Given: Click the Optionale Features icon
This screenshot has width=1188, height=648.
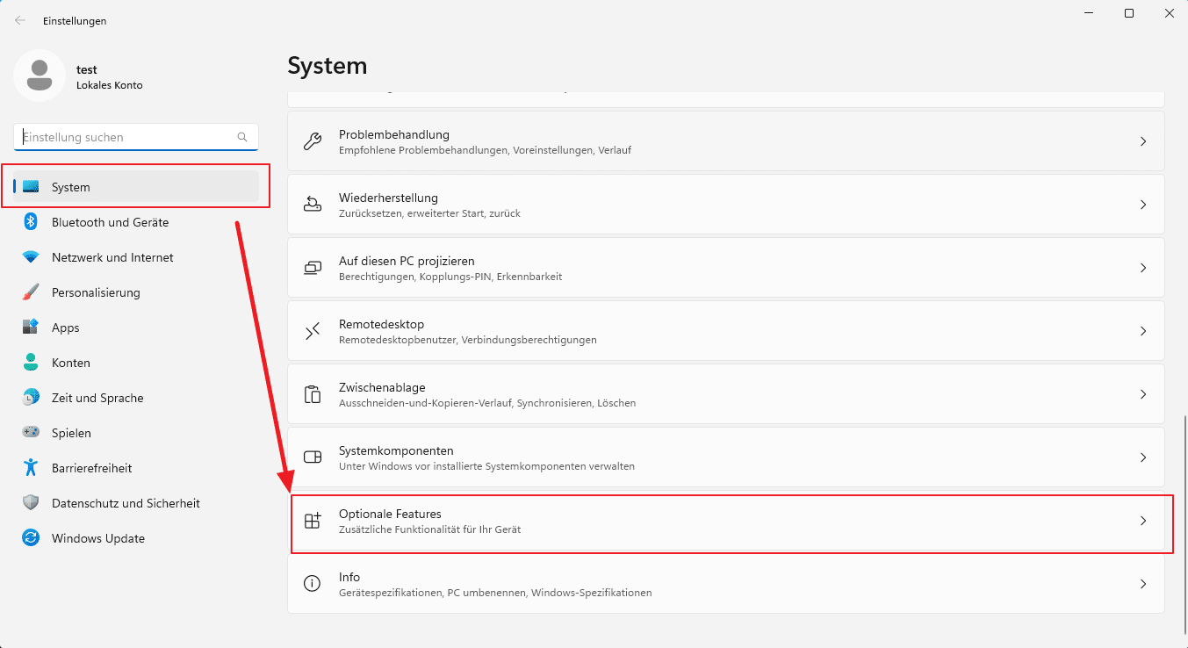Looking at the screenshot, I should (x=313, y=520).
